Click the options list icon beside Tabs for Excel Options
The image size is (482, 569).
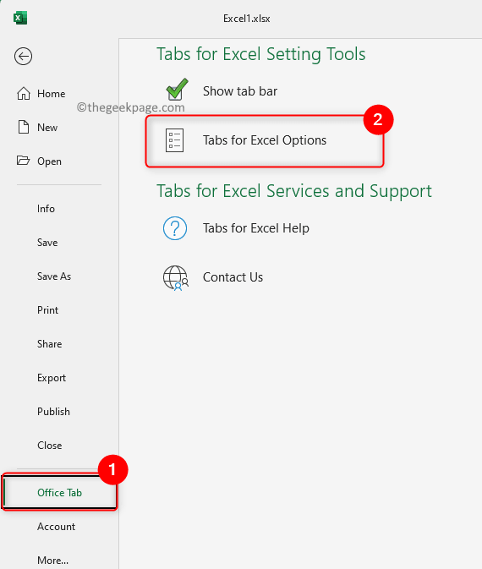(x=174, y=140)
